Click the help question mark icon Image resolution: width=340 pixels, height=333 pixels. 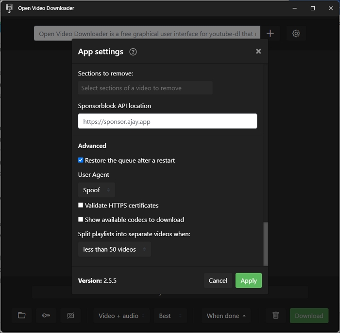pyautogui.click(x=133, y=52)
